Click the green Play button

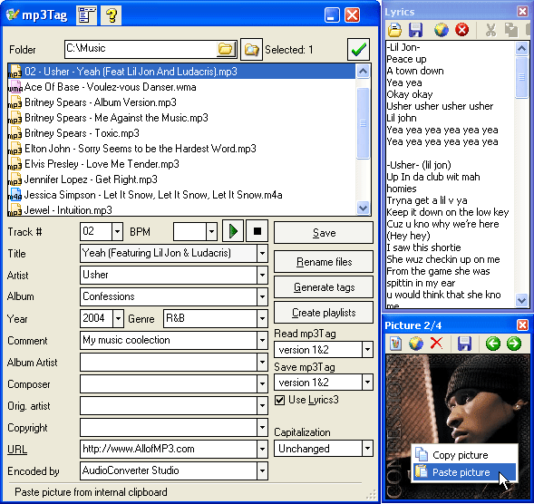click(x=233, y=231)
